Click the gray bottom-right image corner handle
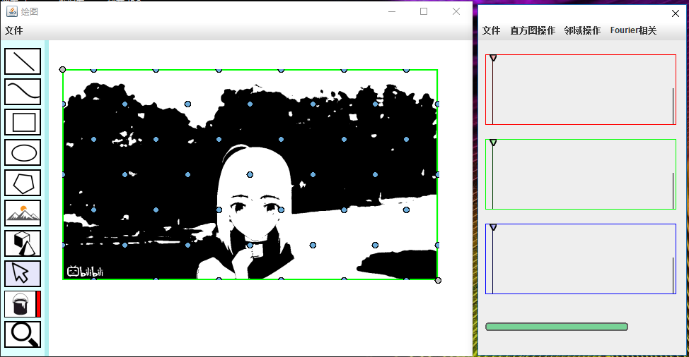This screenshot has width=689, height=357. click(438, 280)
